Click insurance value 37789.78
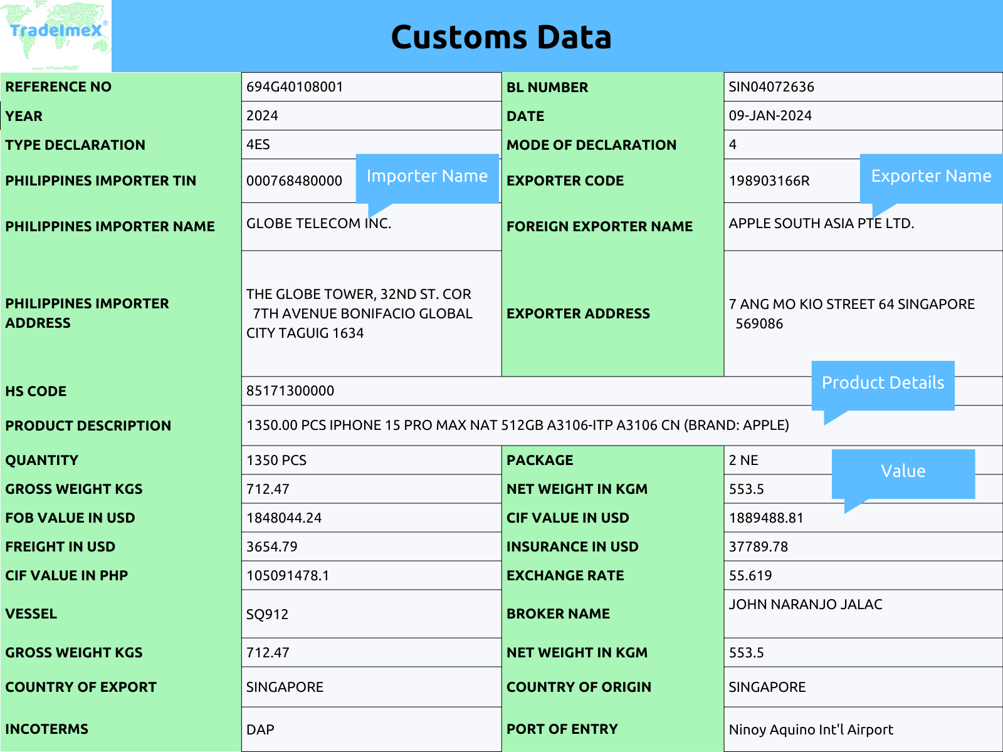 pyautogui.click(x=758, y=546)
